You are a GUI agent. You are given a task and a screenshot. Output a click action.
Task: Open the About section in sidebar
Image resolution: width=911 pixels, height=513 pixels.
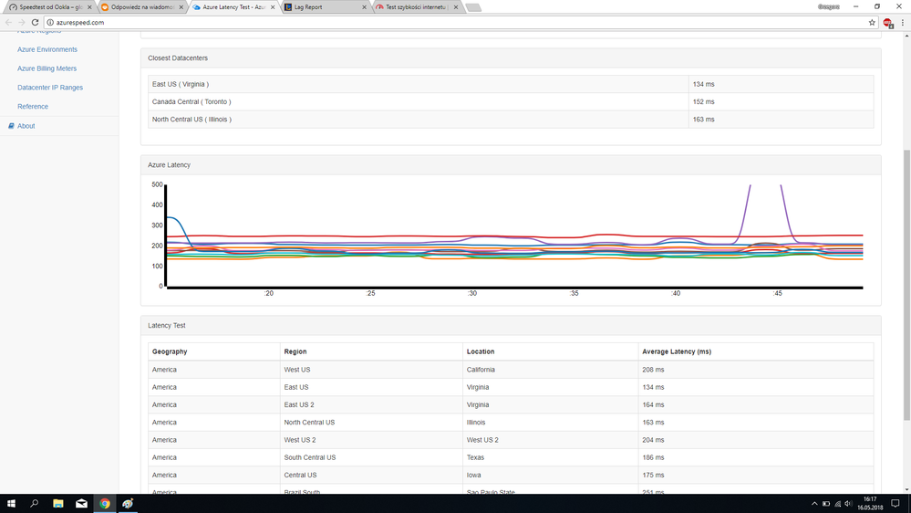pos(26,126)
